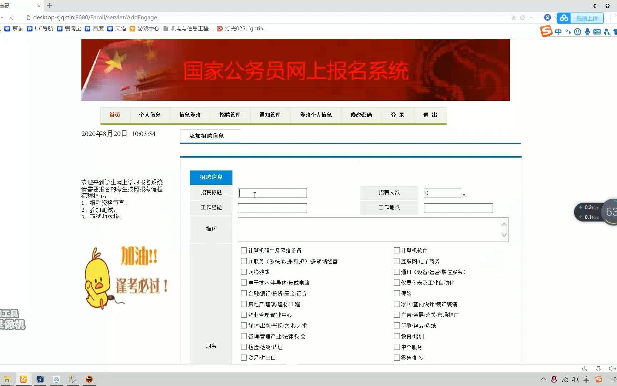Screen dimensions: 617x386
Task: Switch Sogou input to English mode
Action: coord(558,31)
